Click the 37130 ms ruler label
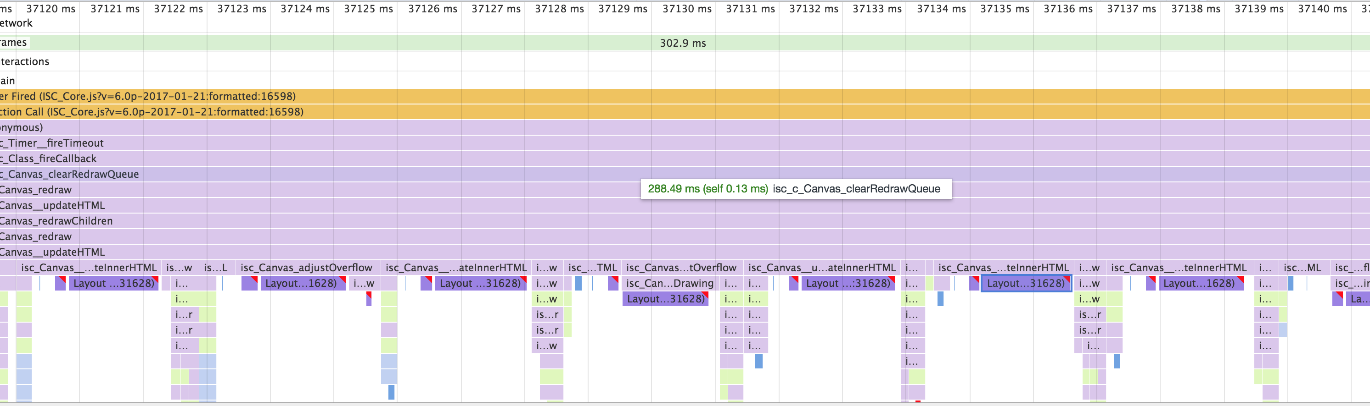 tap(686, 9)
